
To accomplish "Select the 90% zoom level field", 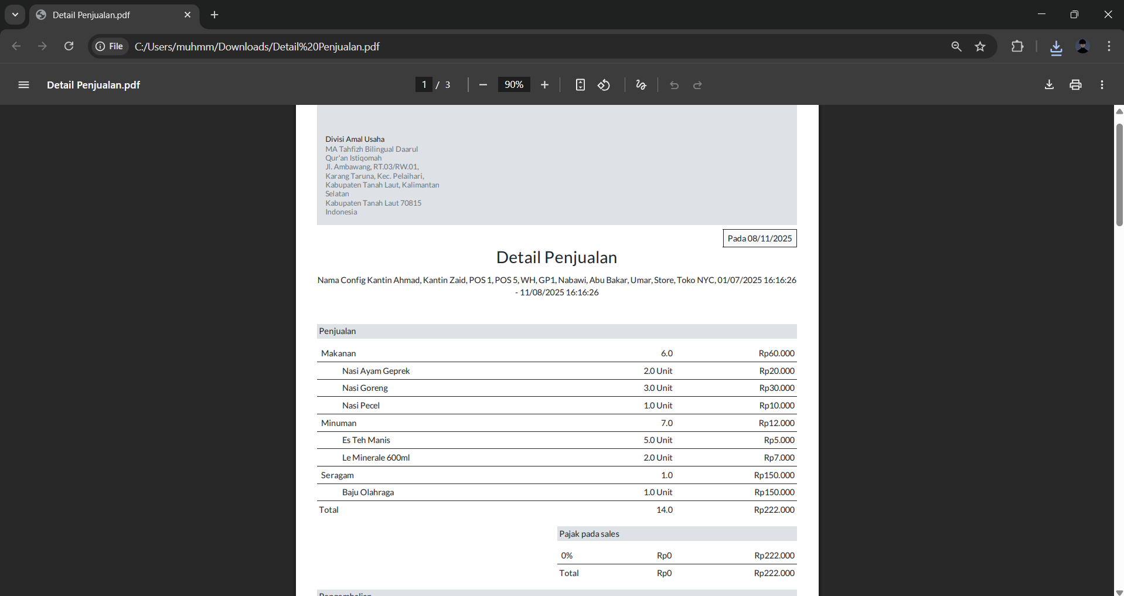I will tap(514, 85).
